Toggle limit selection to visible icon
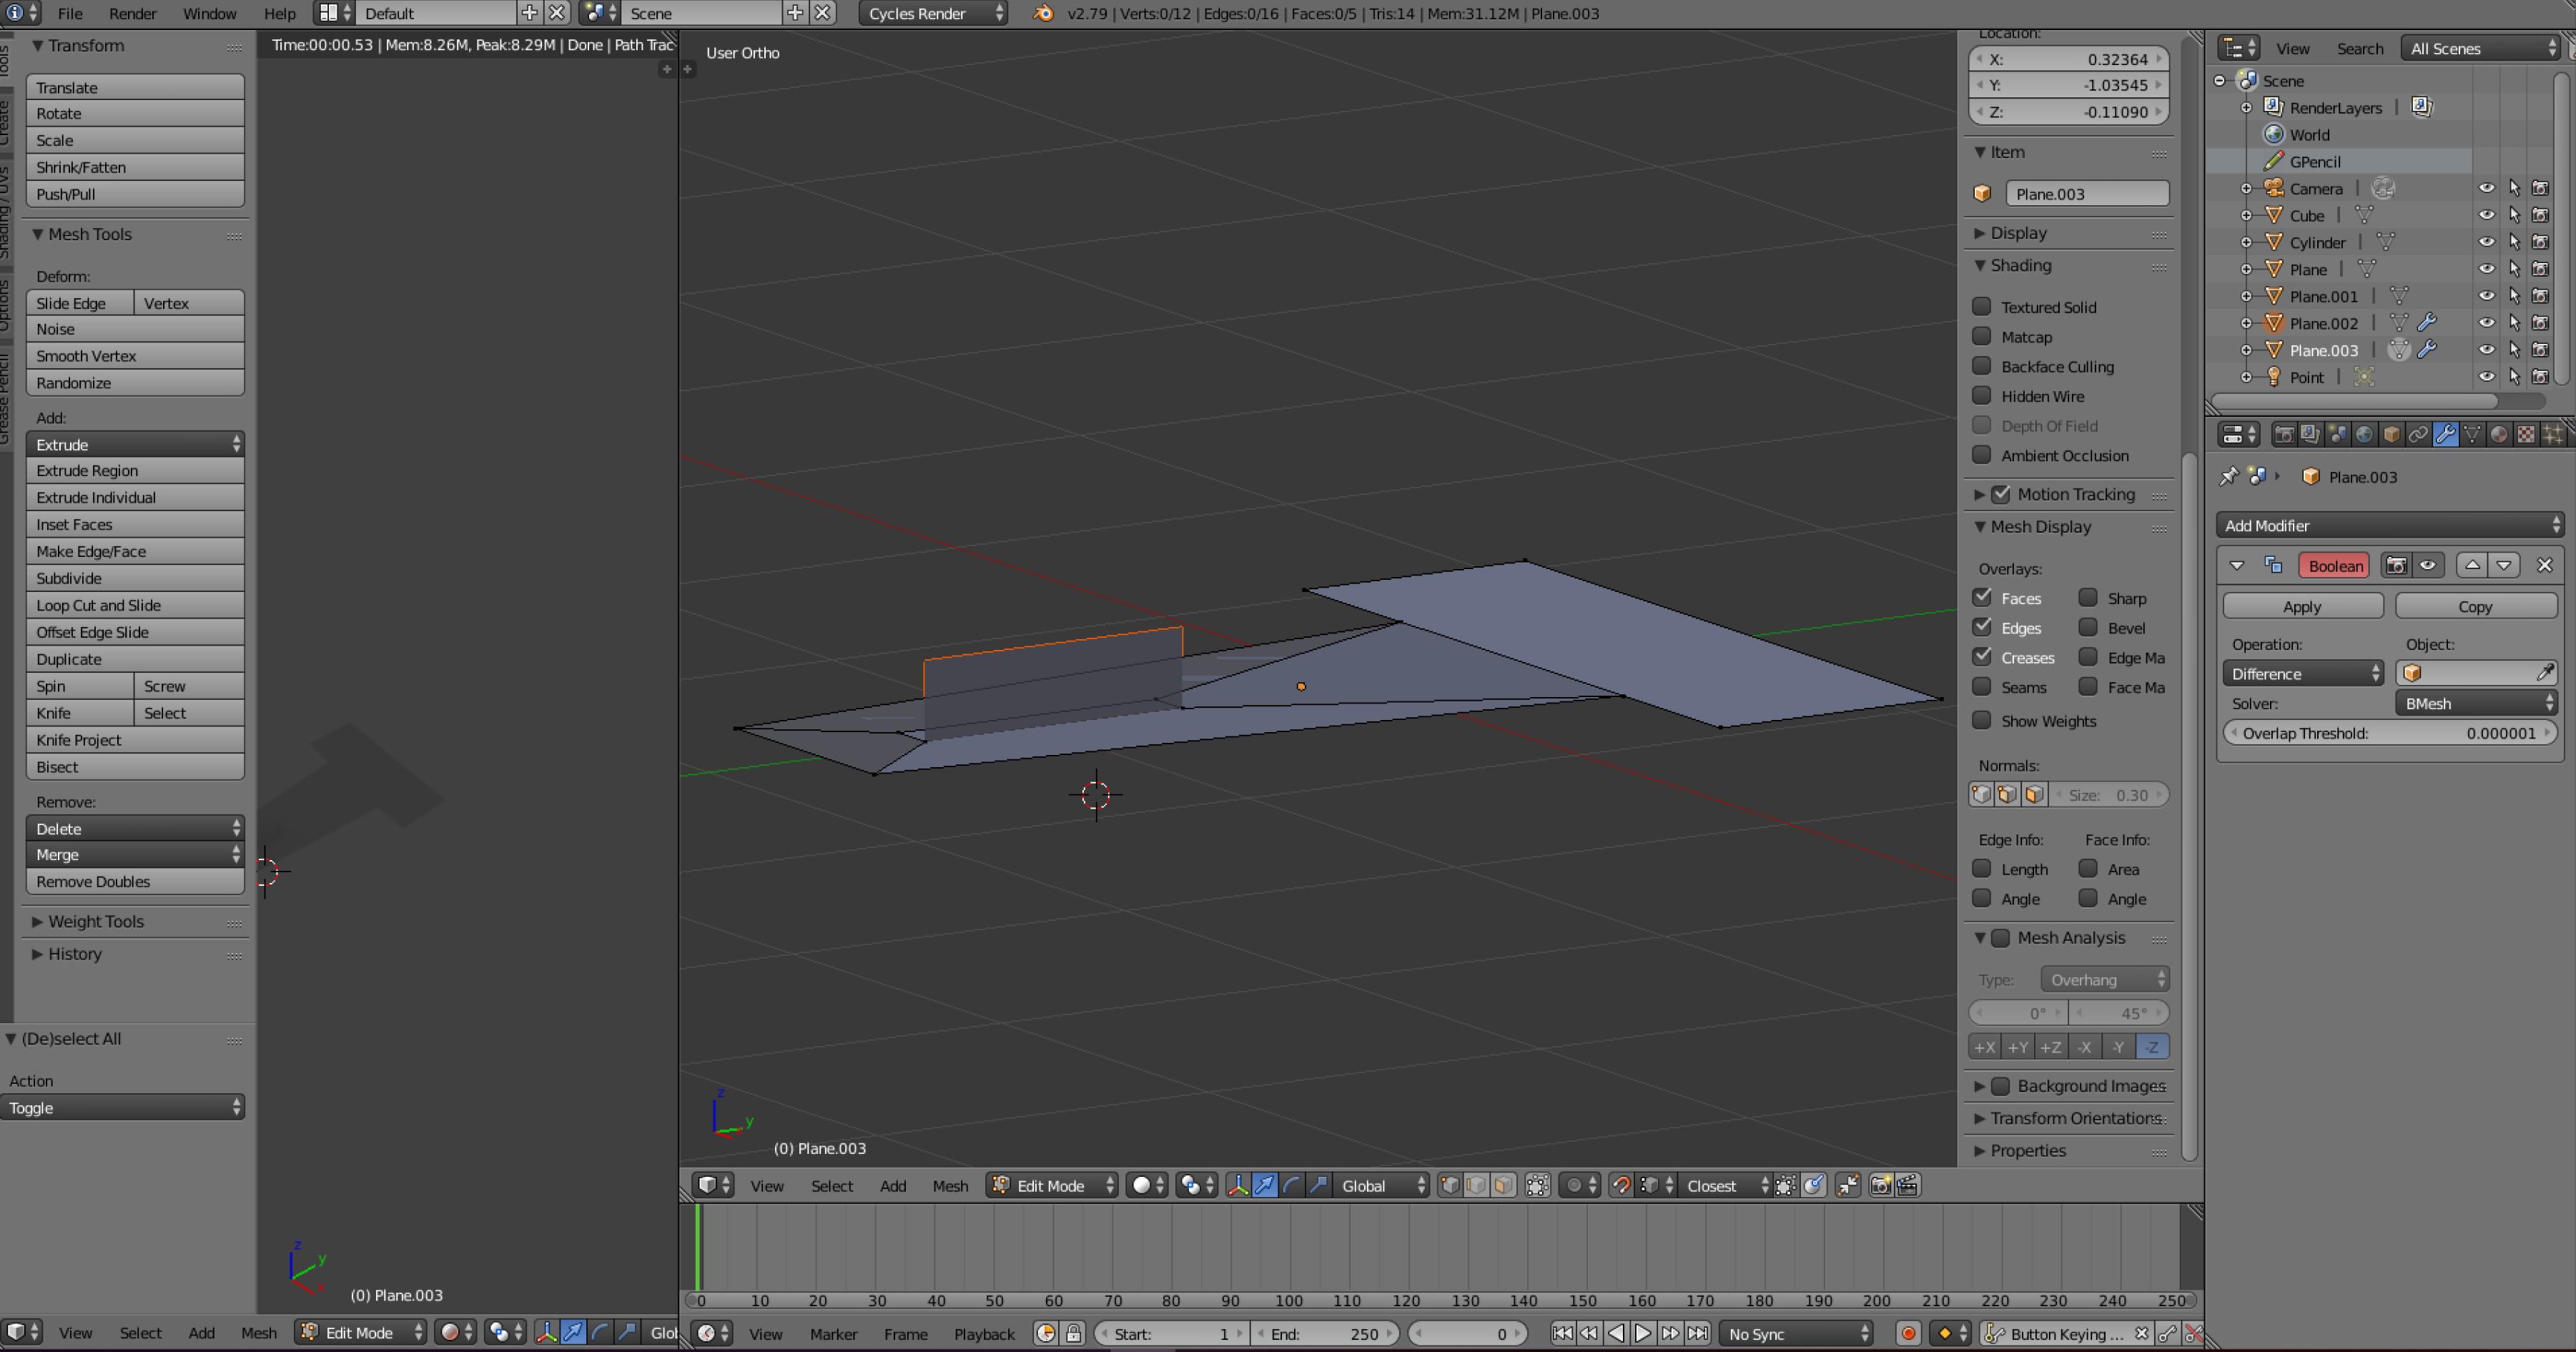 click(x=1538, y=1186)
